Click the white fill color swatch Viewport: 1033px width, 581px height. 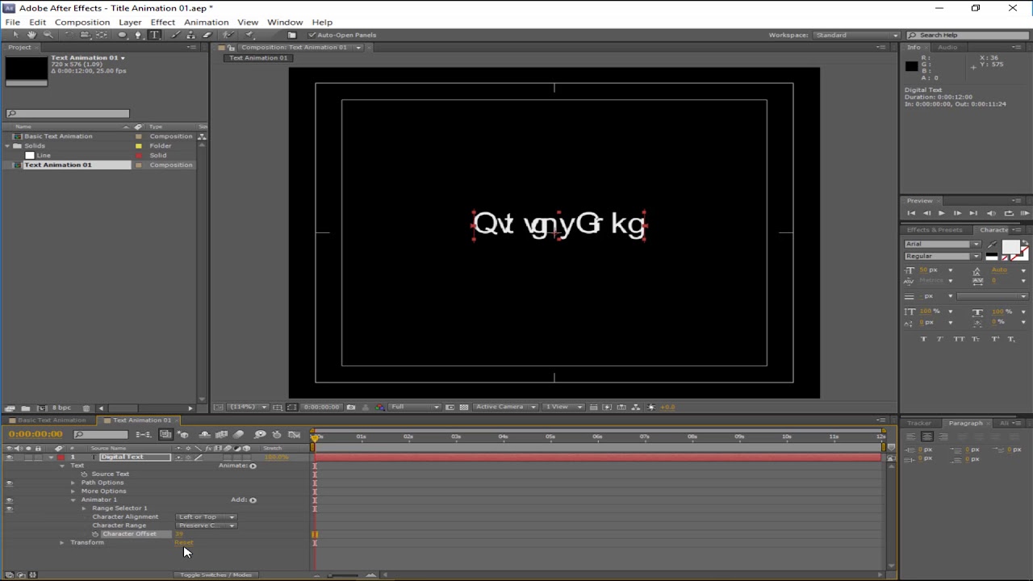1010,248
